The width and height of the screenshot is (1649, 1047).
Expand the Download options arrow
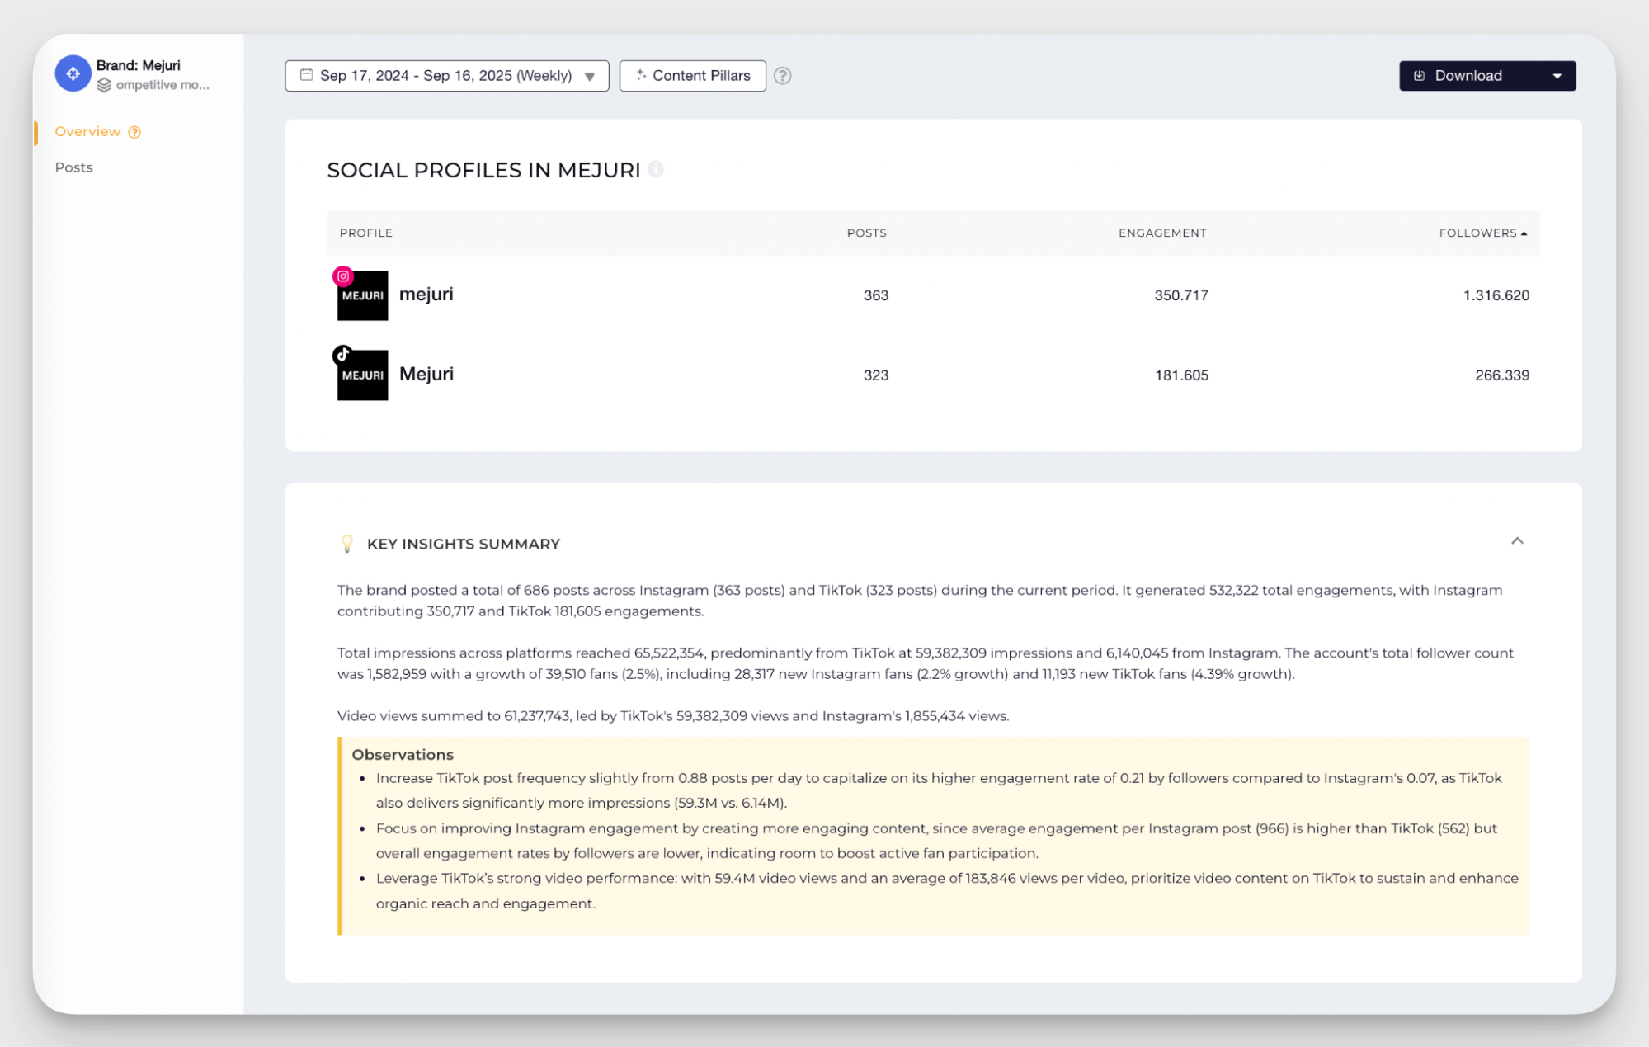point(1557,76)
